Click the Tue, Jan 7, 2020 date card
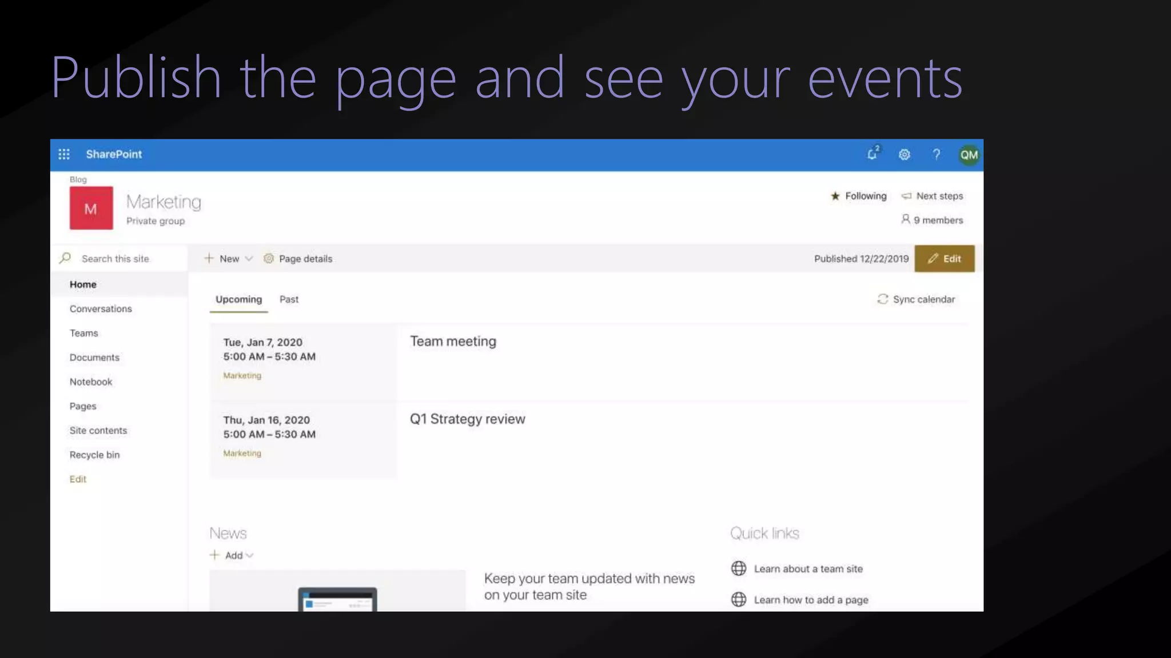This screenshot has width=1171, height=658. click(303, 362)
